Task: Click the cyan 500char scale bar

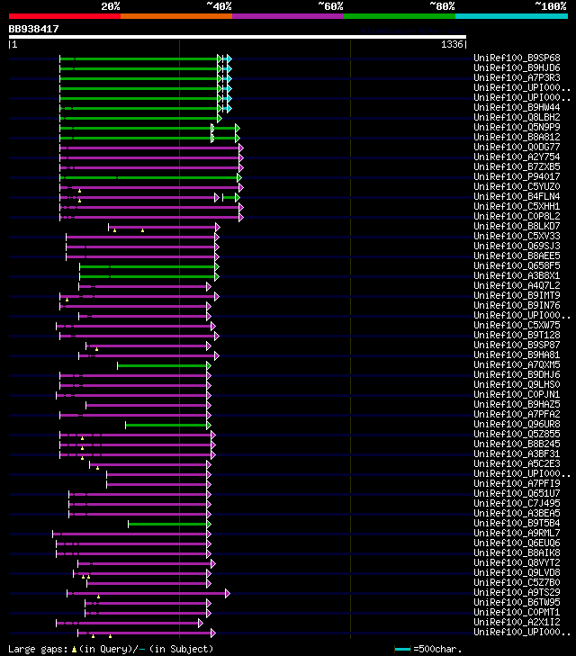Action: click(x=402, y=650)
